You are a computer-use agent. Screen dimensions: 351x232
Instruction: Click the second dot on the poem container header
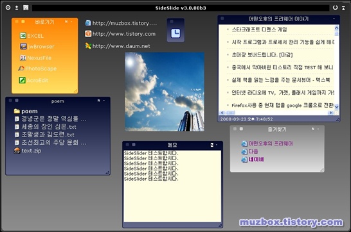point(17,101)
